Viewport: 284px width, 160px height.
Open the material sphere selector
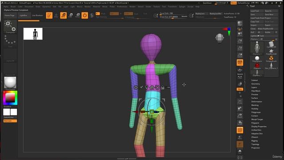[10, 83]
